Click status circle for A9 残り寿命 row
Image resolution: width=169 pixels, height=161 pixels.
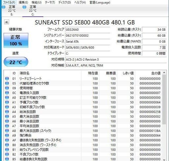coord(7,136)
